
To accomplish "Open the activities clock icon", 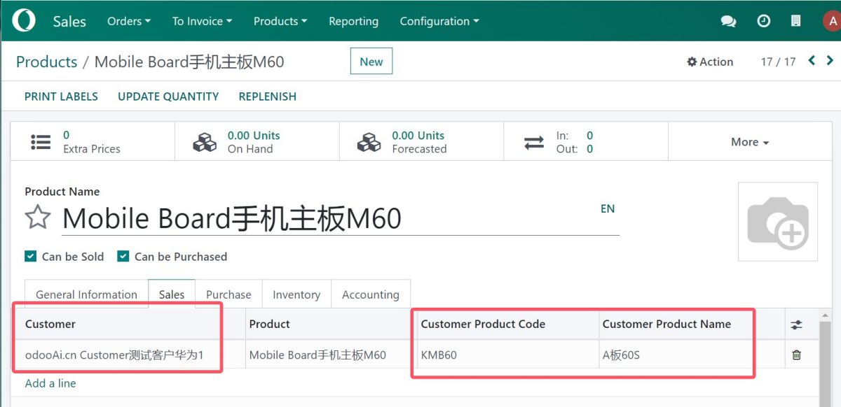I will (764, 21).
